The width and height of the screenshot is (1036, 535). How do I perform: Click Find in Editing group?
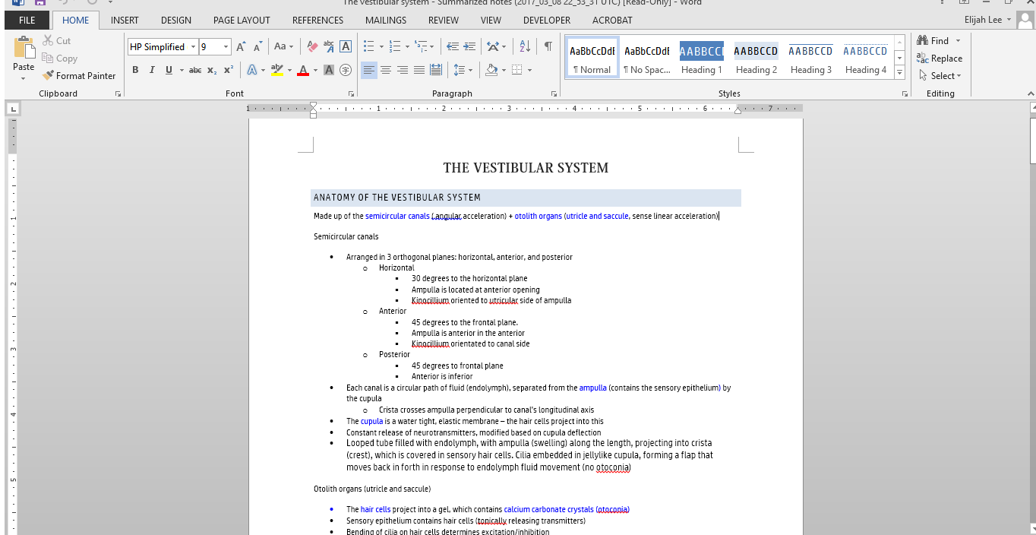click(x=933, y=41)
